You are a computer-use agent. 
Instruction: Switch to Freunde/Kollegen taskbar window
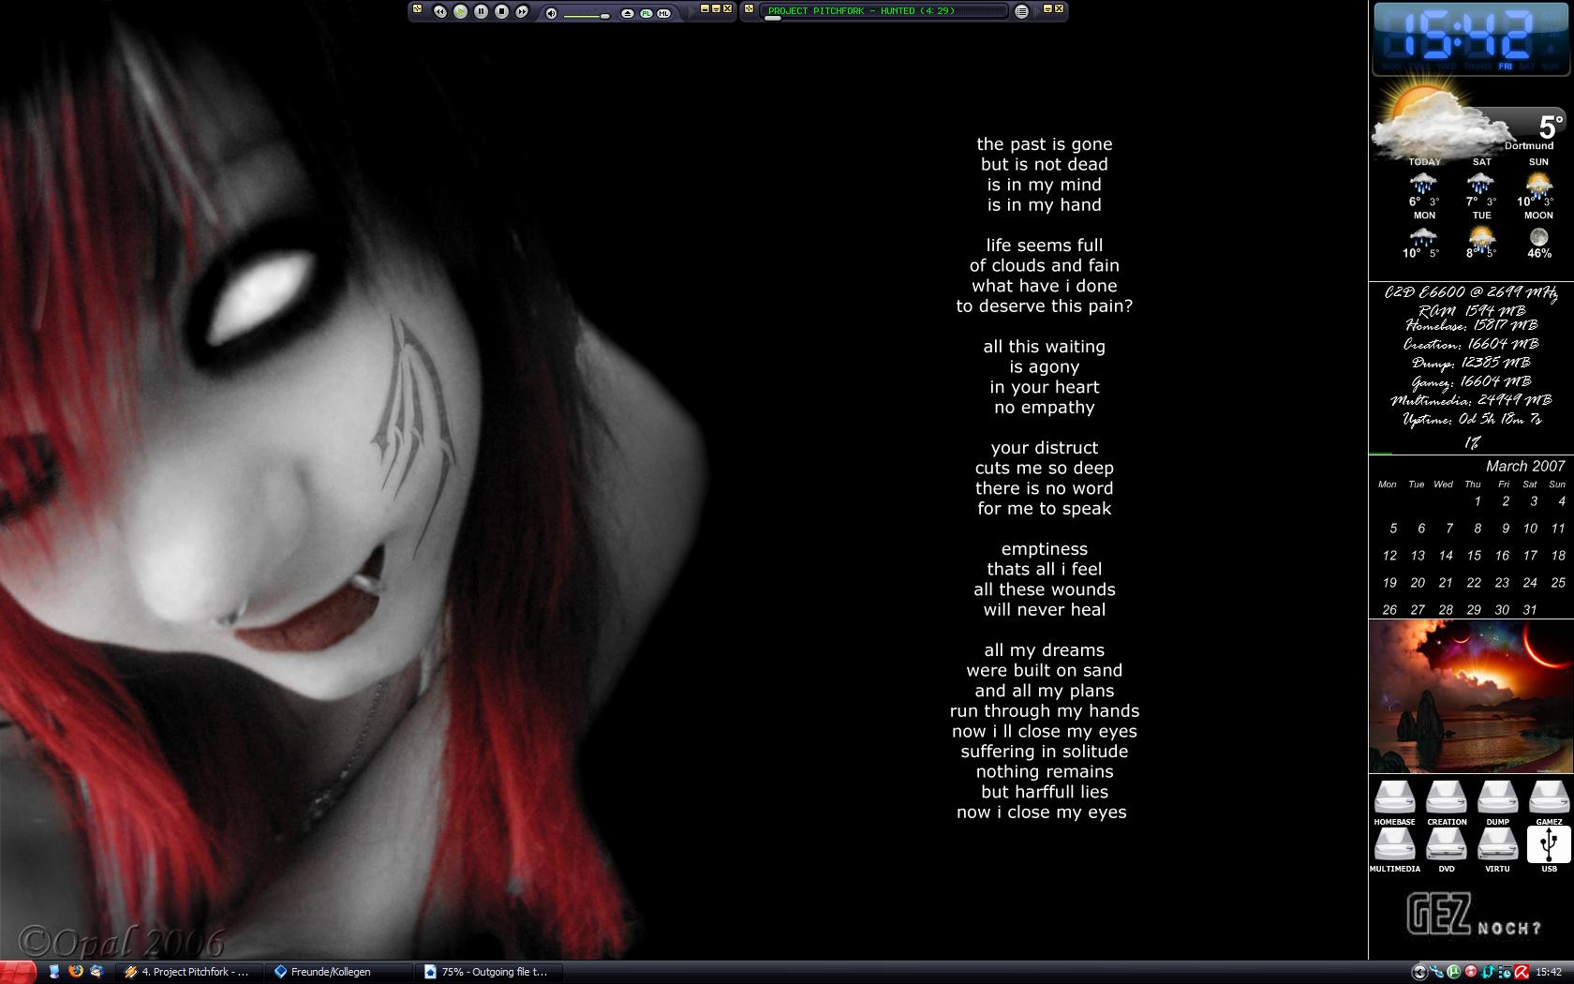(339, 972)
